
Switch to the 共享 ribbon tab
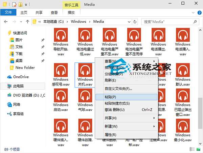click(x=39, y=13)
